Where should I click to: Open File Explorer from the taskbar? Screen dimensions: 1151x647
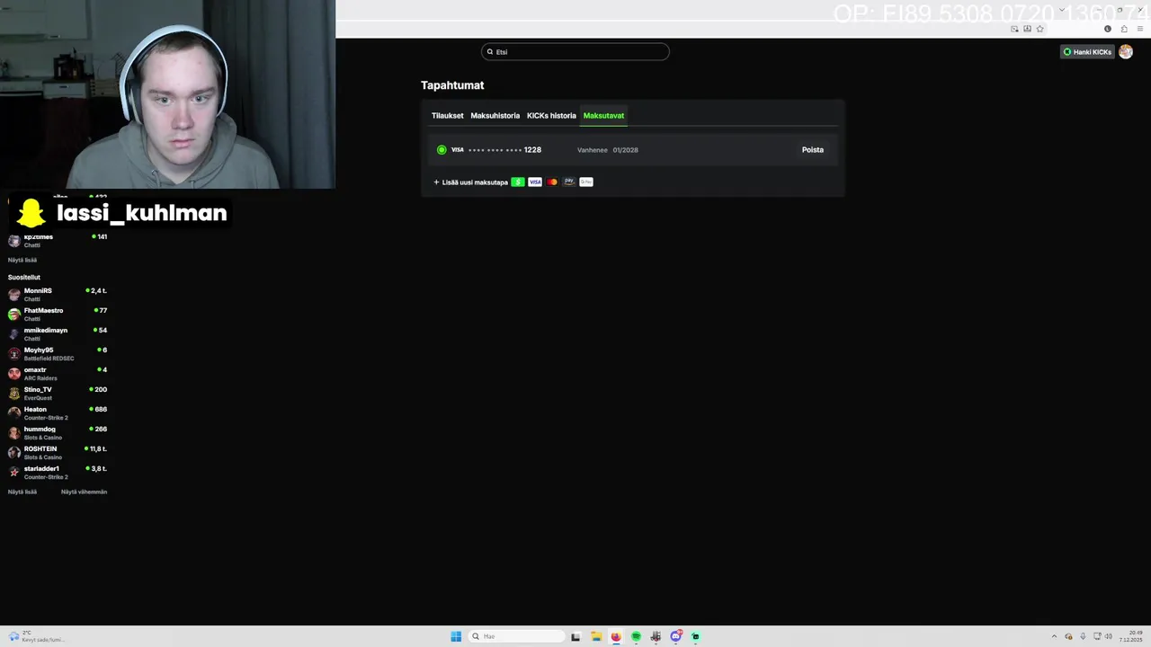(595, 636)
